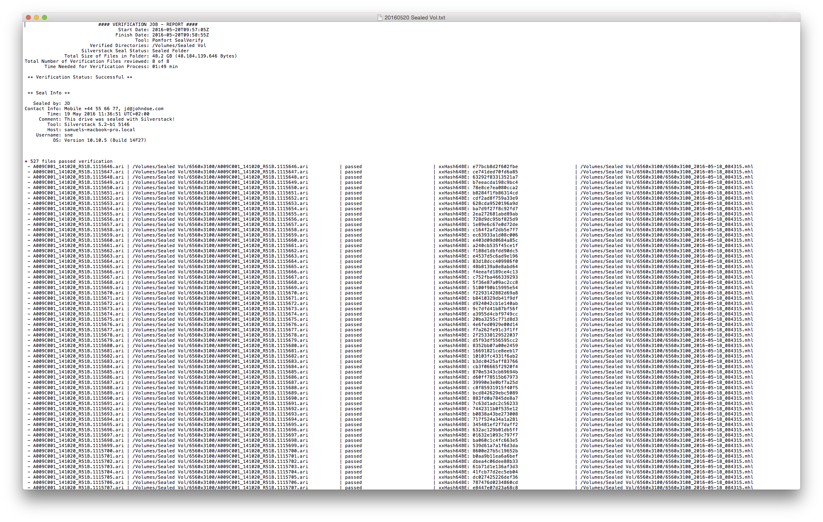The width and height of the screenshot is (823, 522).
Task: Click Verified Directories path '/Volumes/Sealed Vol'
Action: (x=179, y=45)
